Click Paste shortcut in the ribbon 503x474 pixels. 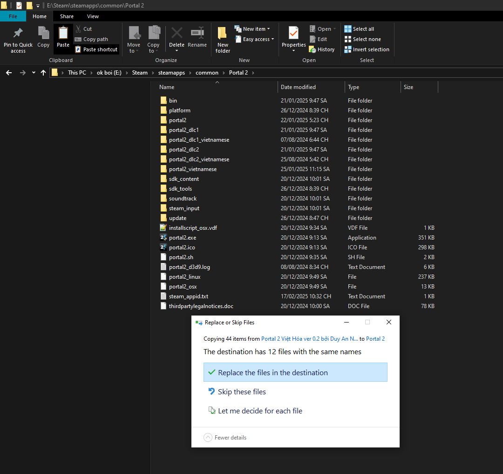pyautogui.click(x=96, y=49)
